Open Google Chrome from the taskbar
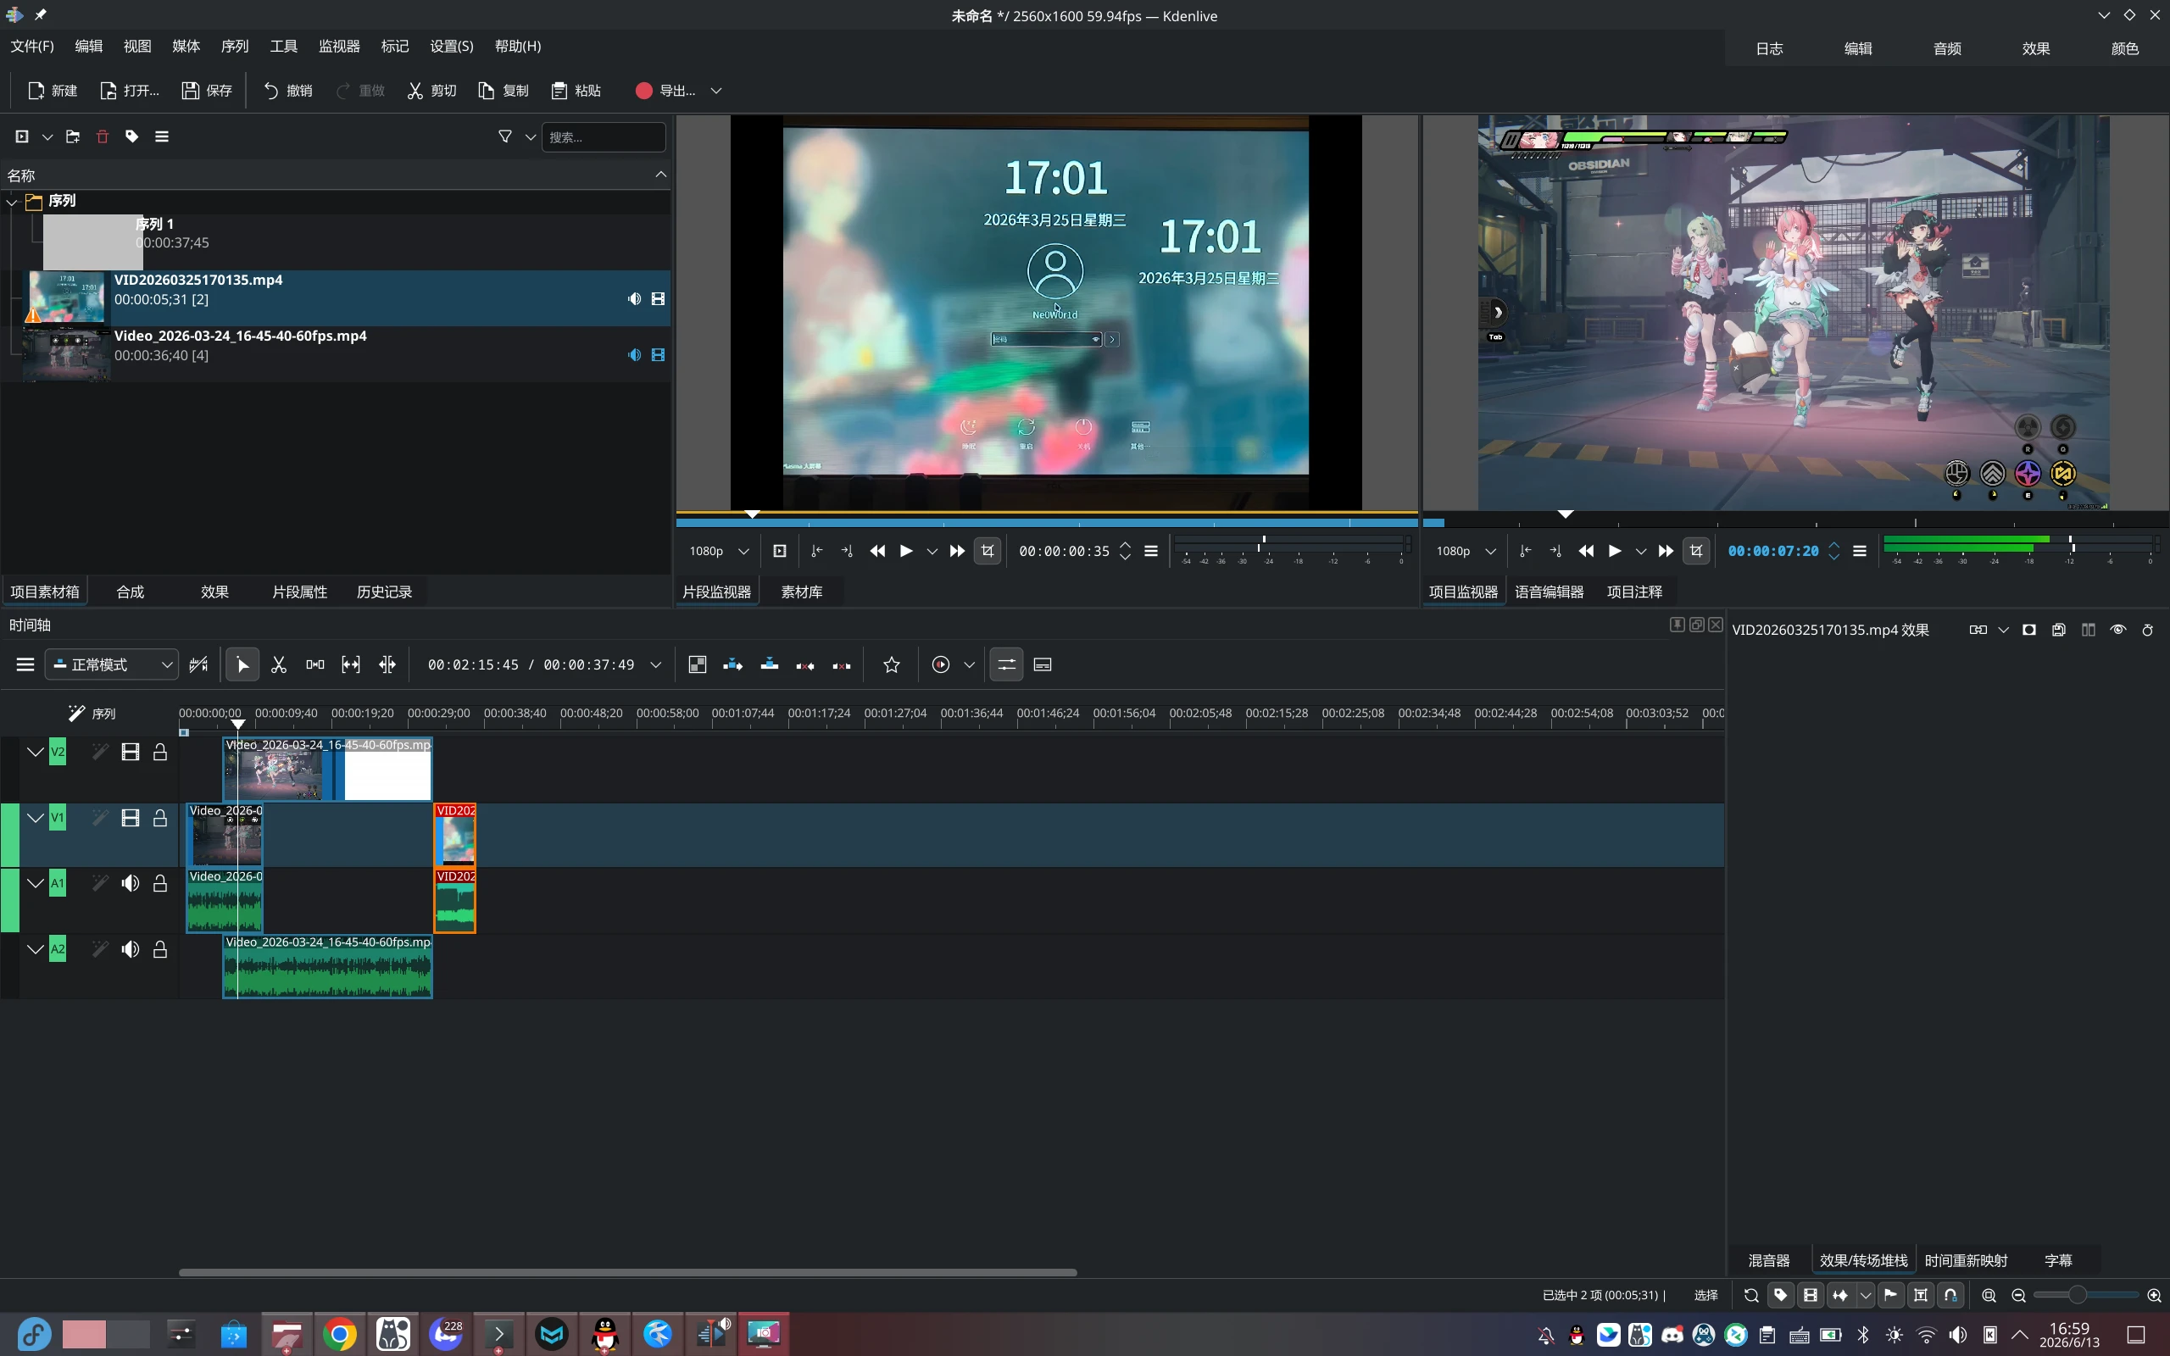 point(340,1335)
